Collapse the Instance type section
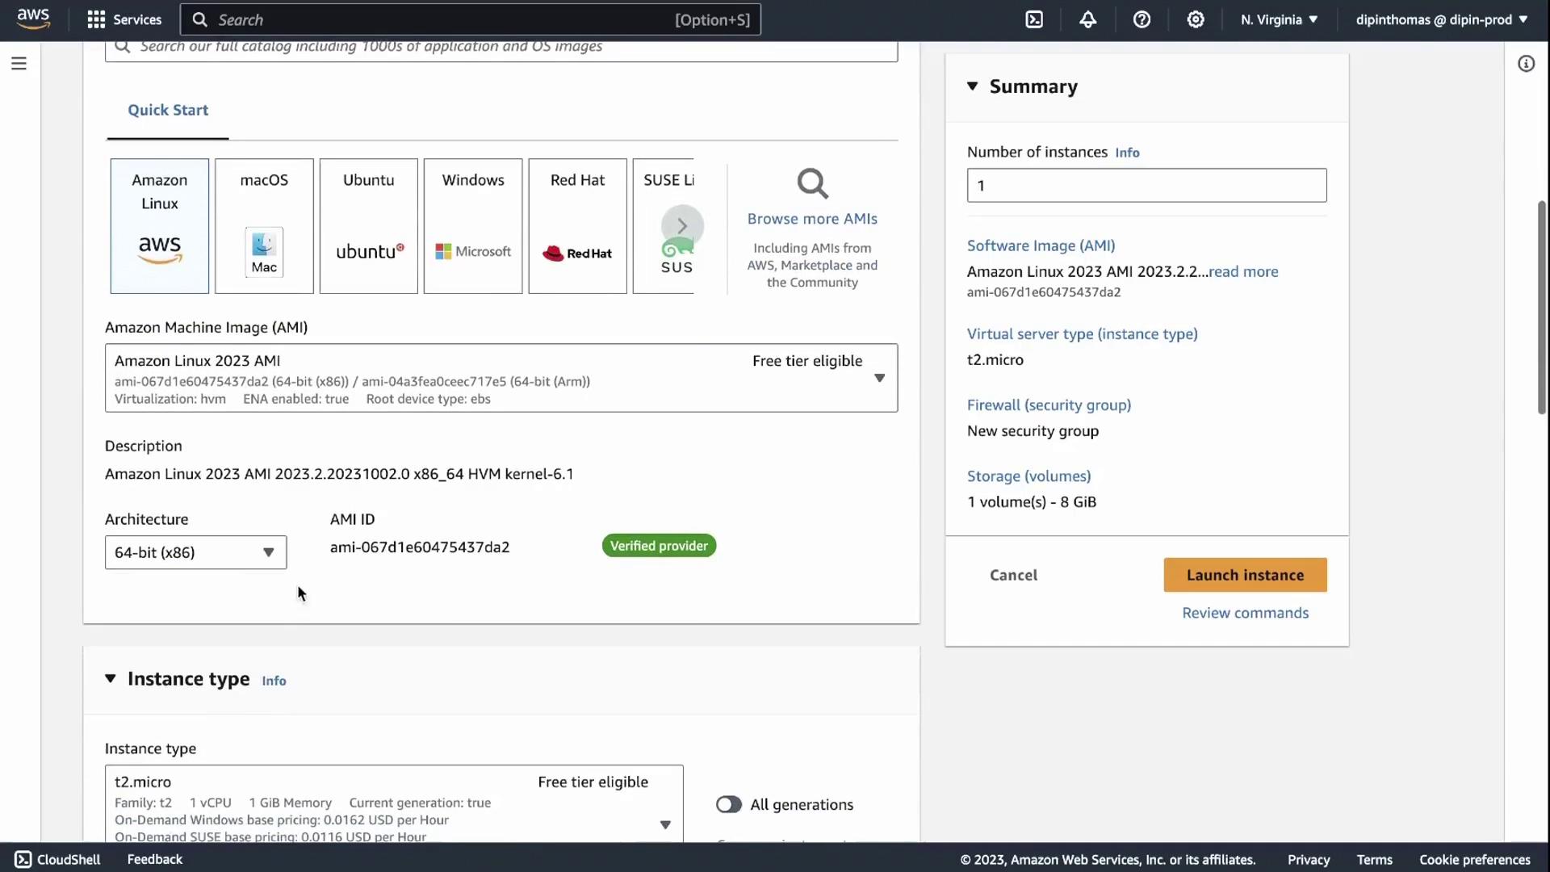 (x=111, y=679)
